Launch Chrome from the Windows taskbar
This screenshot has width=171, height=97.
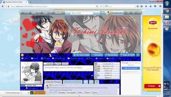tap(167, 11)
